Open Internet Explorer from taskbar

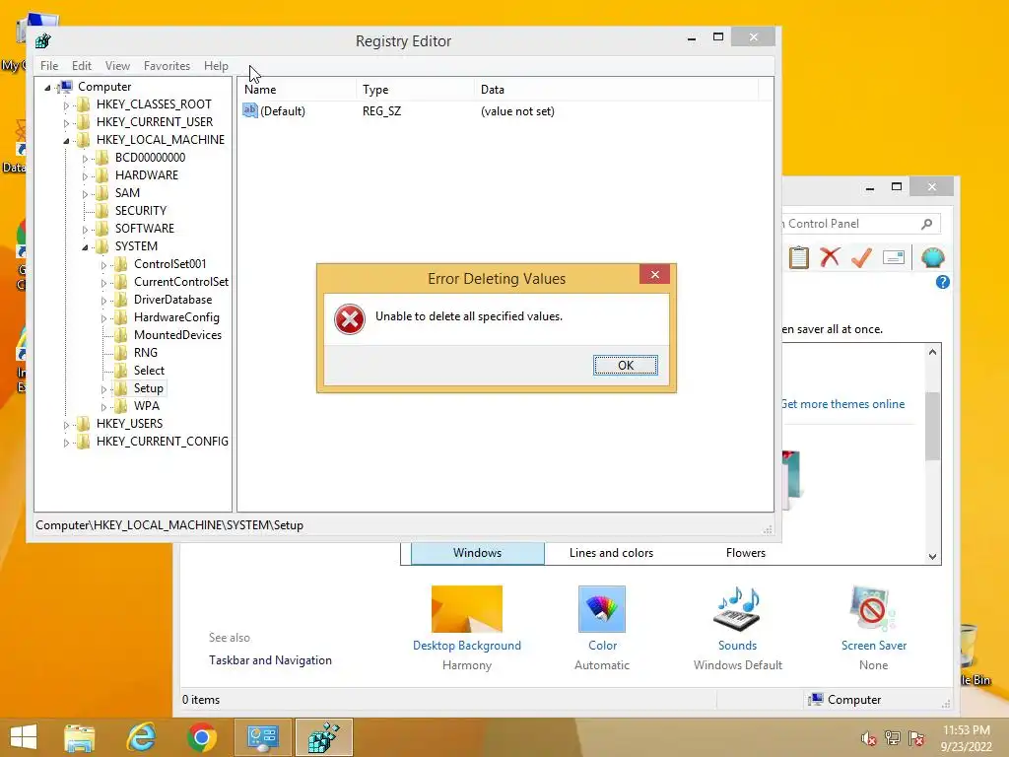click(141, 737)
